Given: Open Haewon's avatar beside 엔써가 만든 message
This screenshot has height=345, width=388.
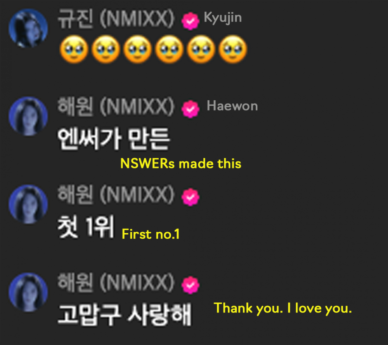Looking at the screenshot, I should tap(28, 116).
